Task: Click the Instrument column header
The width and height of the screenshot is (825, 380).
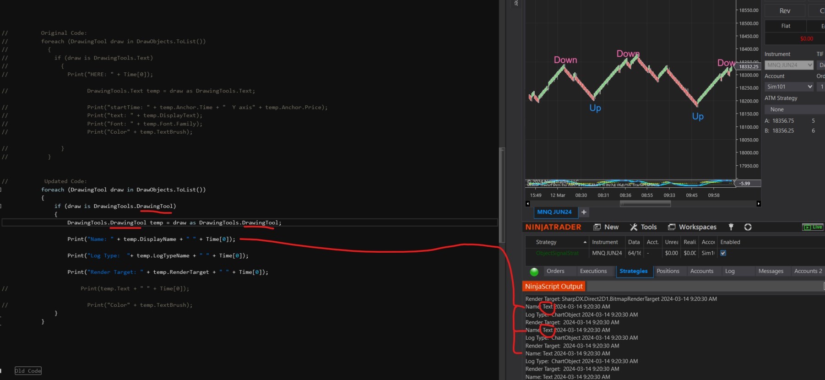Action: point(605,242)
